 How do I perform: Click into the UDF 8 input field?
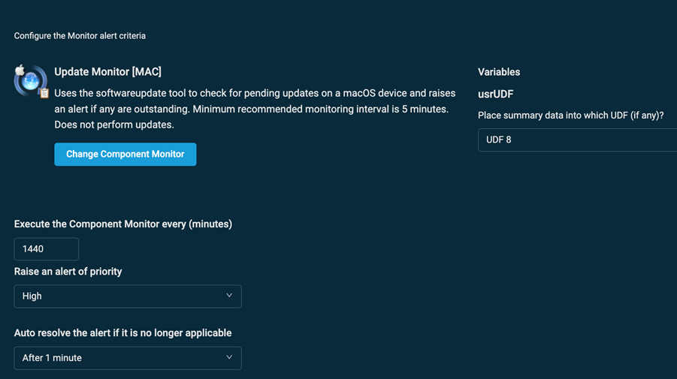tap(575, 140)
